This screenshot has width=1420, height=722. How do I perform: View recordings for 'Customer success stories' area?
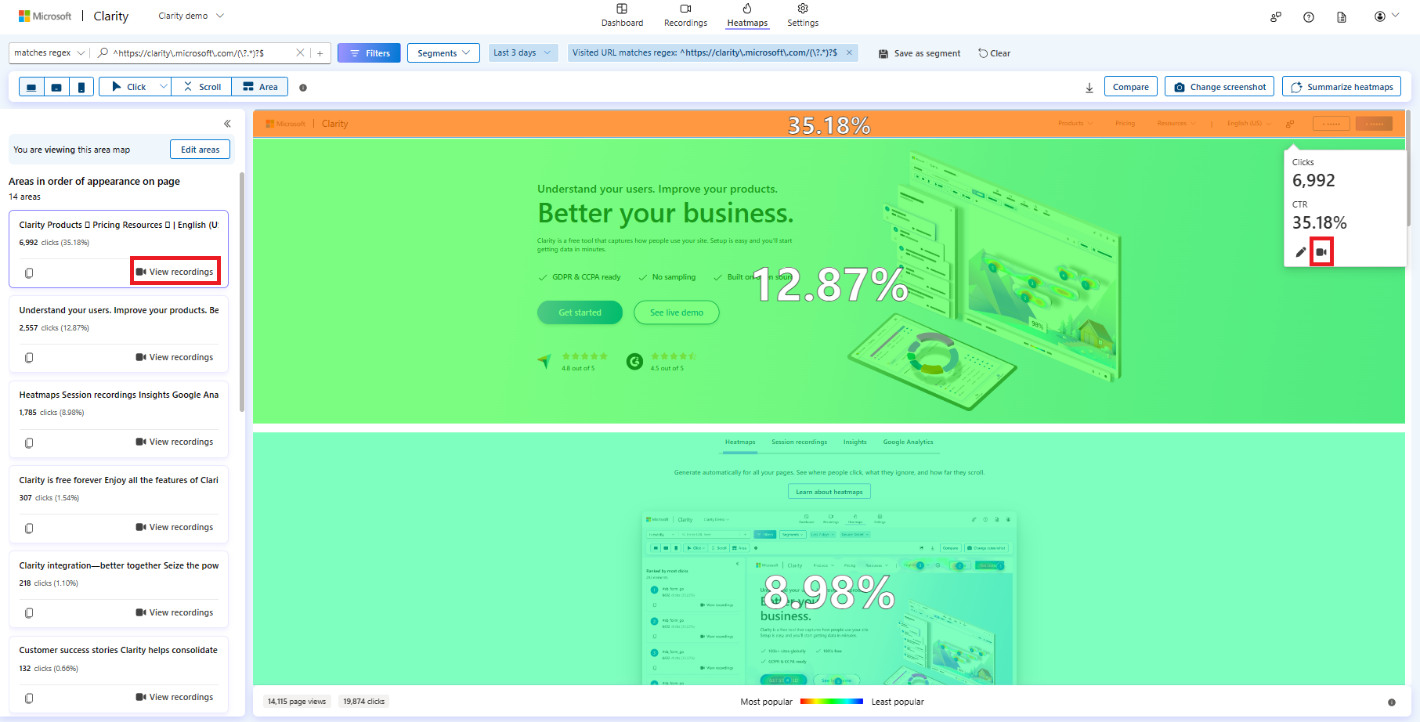click(175, 697)
